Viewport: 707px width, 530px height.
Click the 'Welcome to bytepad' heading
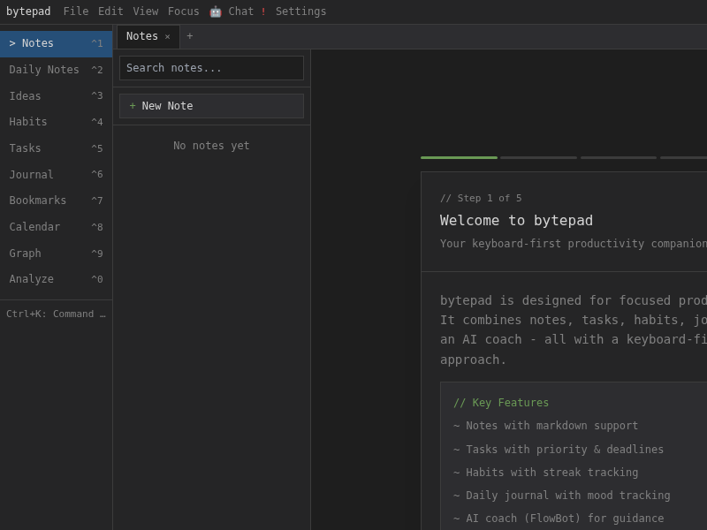click(x=516, y=220)
